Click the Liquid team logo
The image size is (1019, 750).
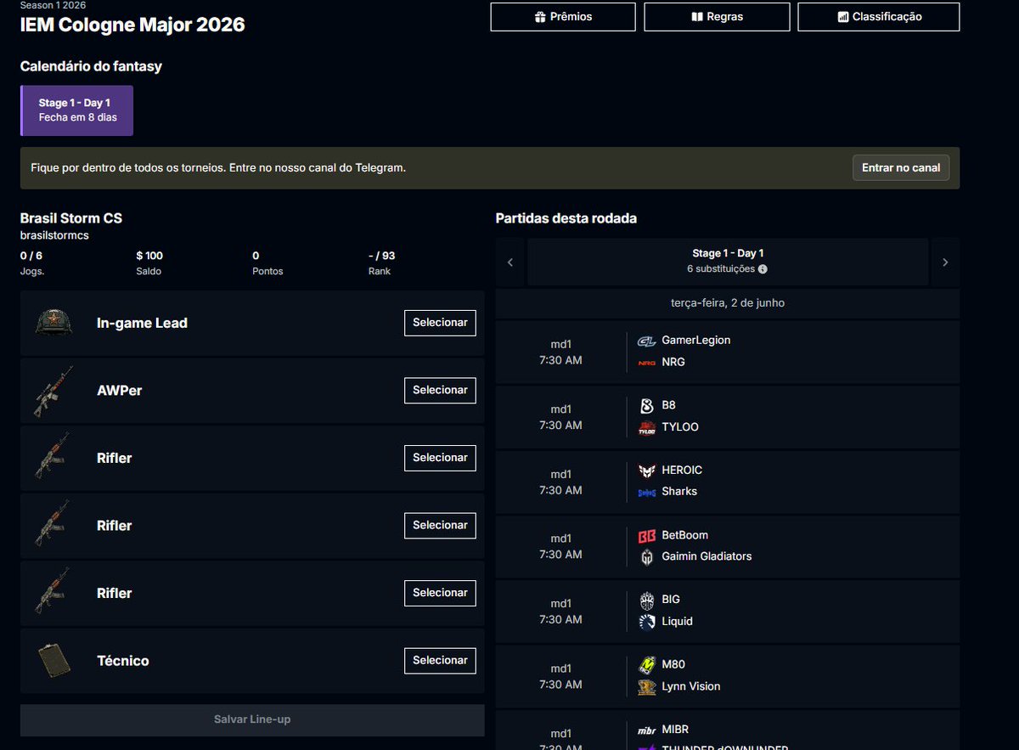pyautogui.click(x=647, y=622)
